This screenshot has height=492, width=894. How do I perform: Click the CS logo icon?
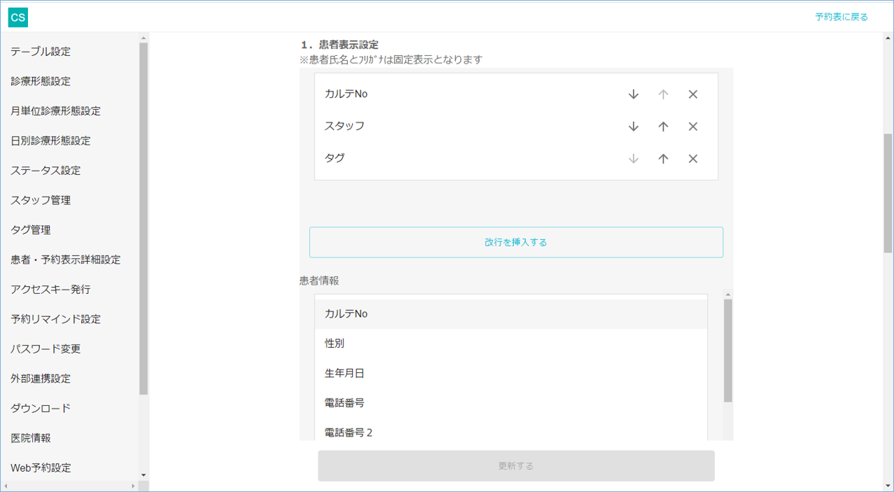pyautogui.click(x=18, y=17)
